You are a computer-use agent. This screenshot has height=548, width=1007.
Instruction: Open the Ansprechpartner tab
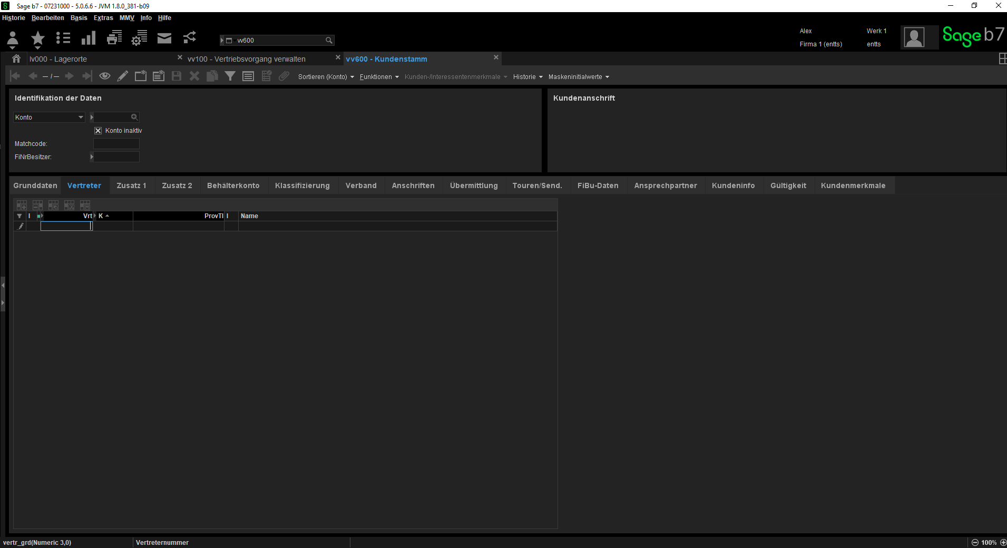tap(666, 185)
